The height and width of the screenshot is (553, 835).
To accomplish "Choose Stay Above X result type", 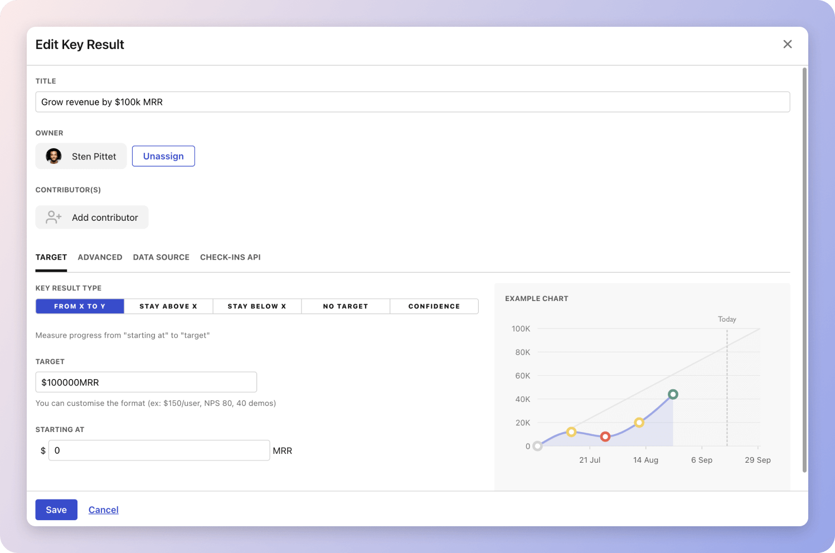I will [168, 306].
